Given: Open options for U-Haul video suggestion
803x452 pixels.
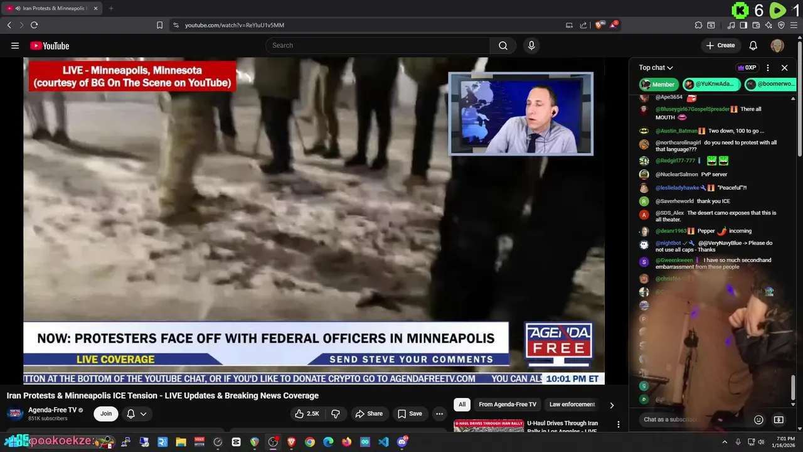Looking at the screenshot, I should [x=618, y=425].
